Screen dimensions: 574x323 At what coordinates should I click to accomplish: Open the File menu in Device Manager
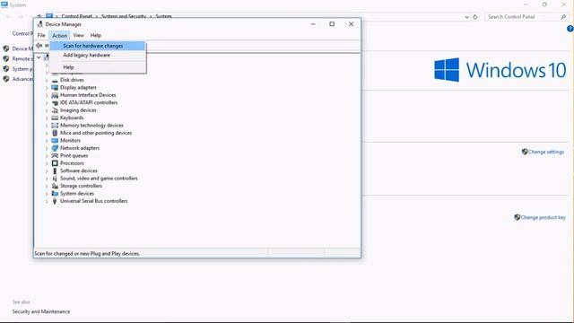[x=41, y=36]
